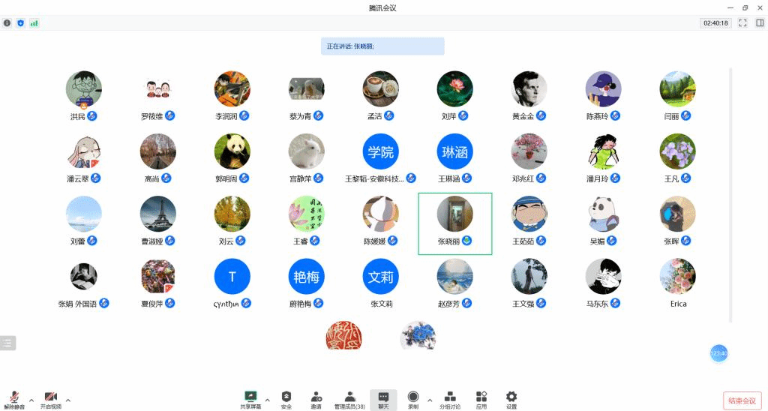Open the 设置 settings gear
The width and height of the screenshot is (768, 411).
click(511, 398)
